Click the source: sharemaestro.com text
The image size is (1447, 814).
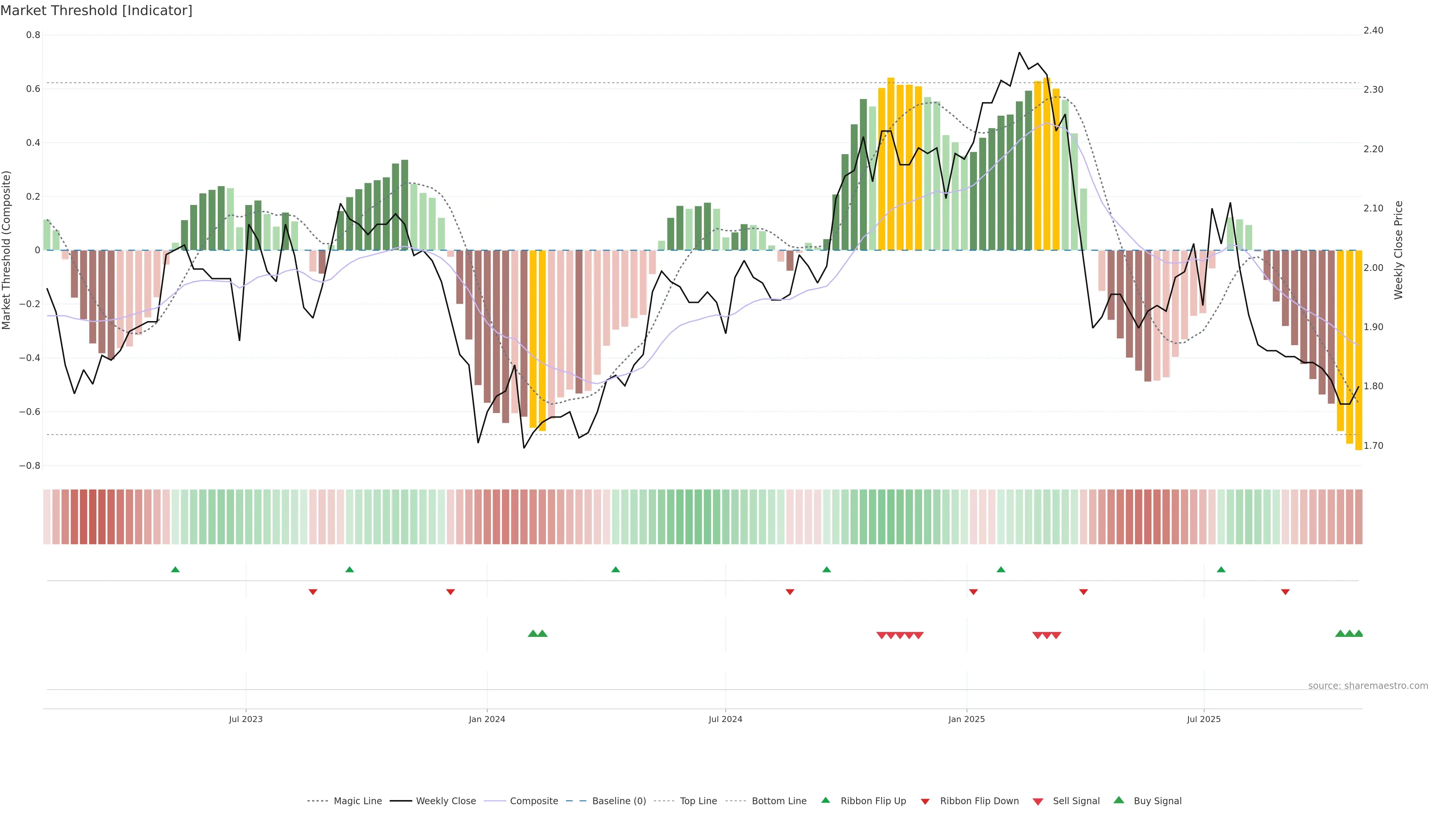pyautogui.click(x=1368, y=685)
